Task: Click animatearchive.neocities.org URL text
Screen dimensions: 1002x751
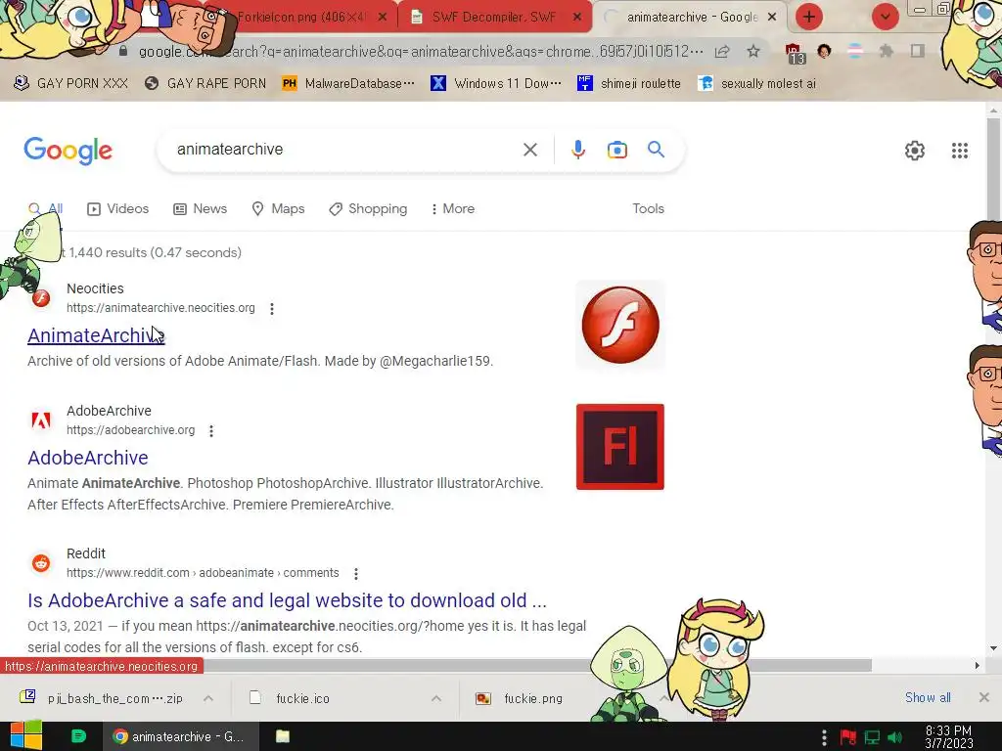Action: coord(160,308)
